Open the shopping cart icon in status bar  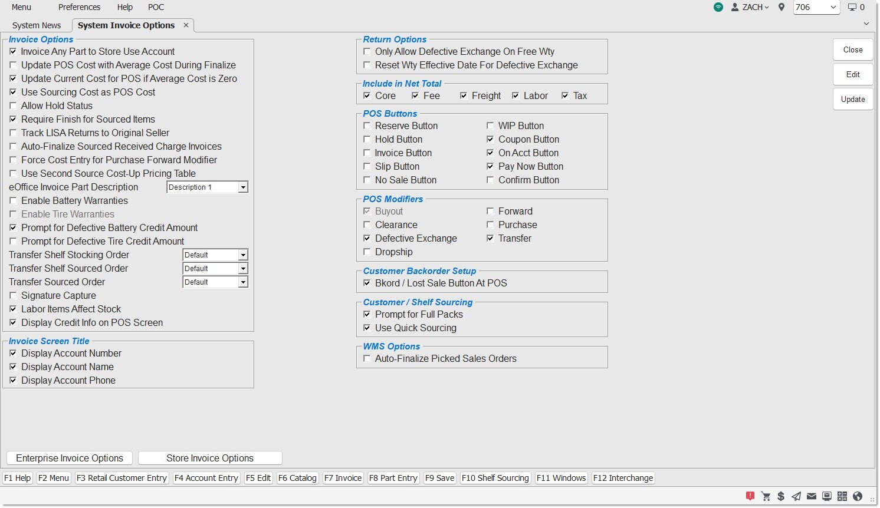(x=766, y=496)
